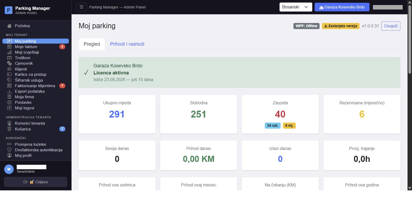
Task: Click the Rezervisana (mjesečno) value 6
Action: click(x=362, y=114)
